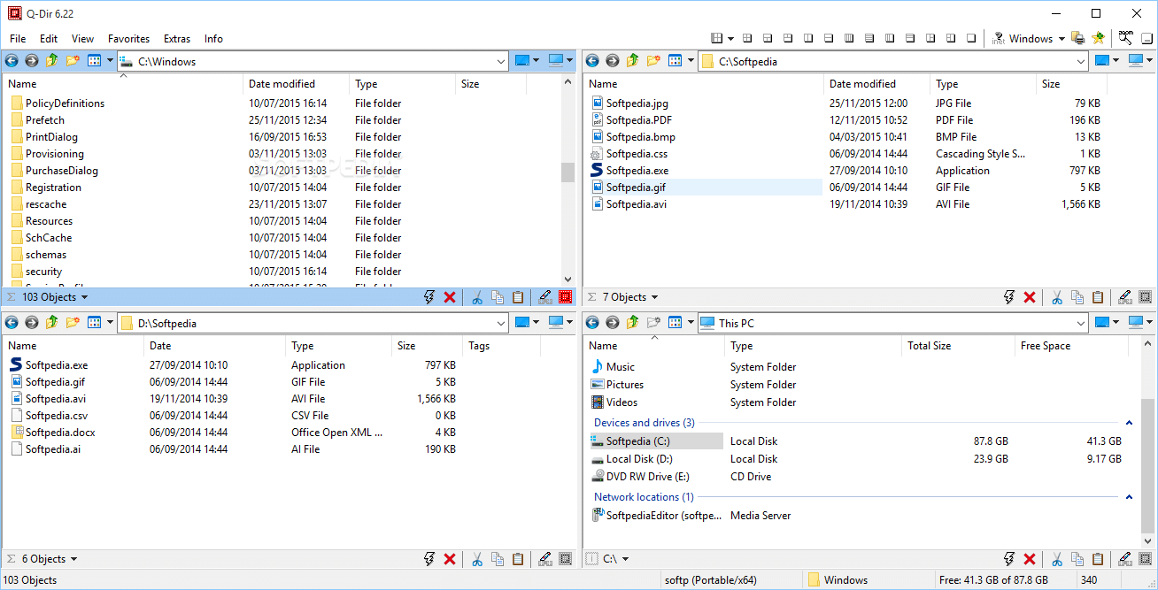Delete selection with red X in C:\Windows pane
The width and height of the screenshot is (1158, 590).
pos(450,297)
